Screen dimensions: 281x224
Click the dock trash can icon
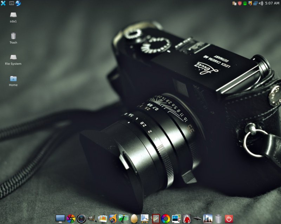click(218, 219)
